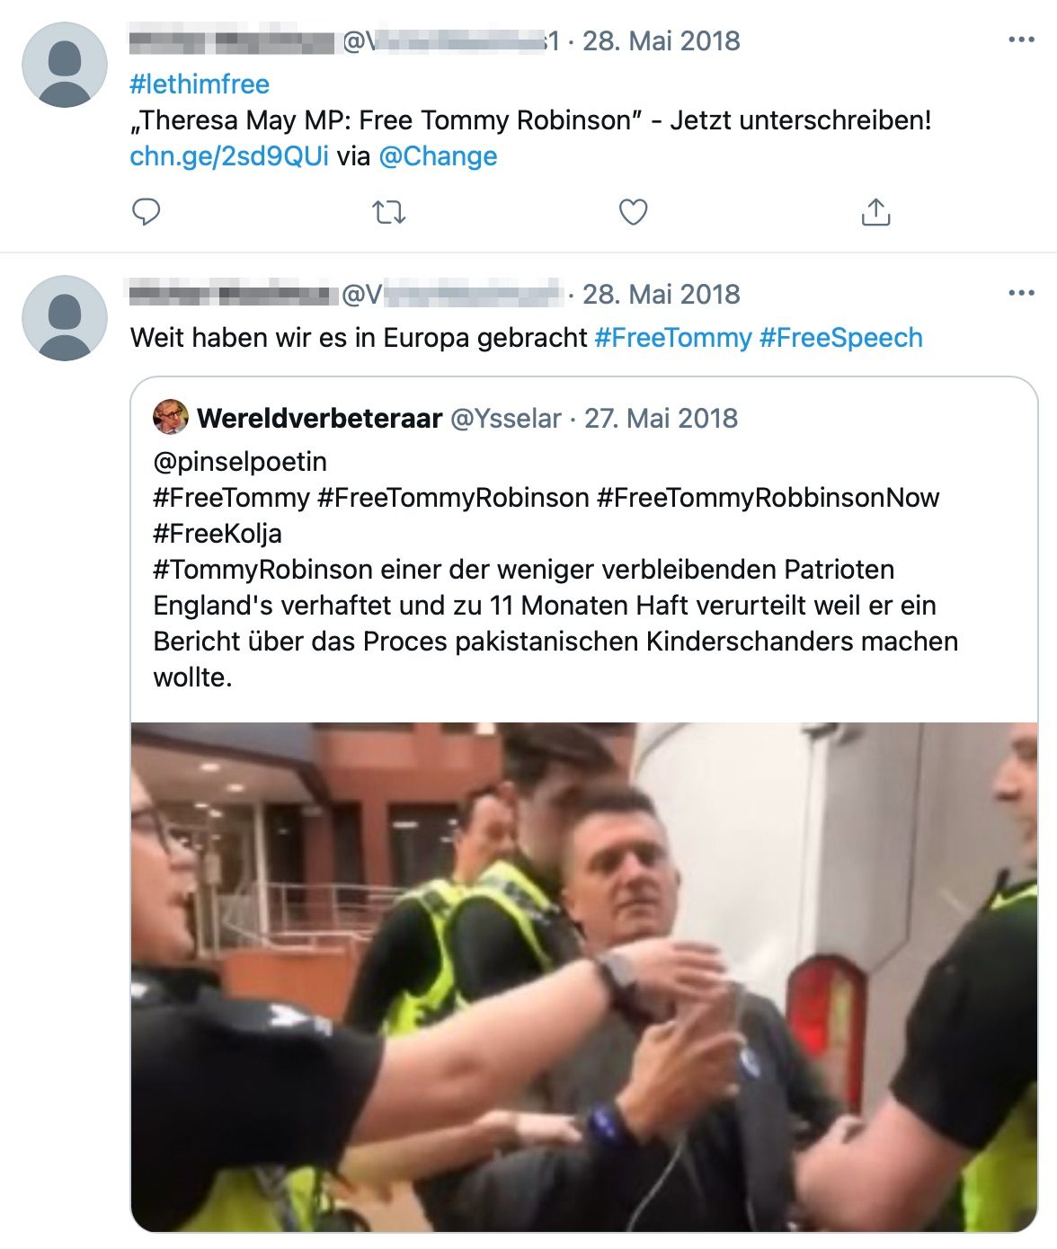
Task: Open the Wereldverbeteraar display name
Action: (x=320, y=418)
